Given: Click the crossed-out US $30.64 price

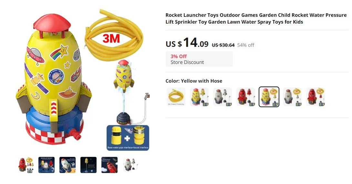Looking at the screenshot, I should coord(223,45).
